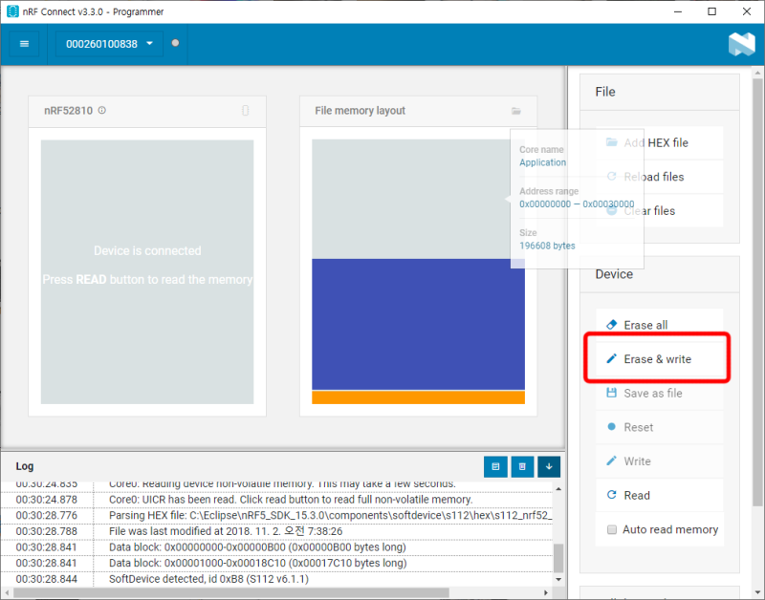Reset the device
Viewport: 765px width, 600px height.
659,427
